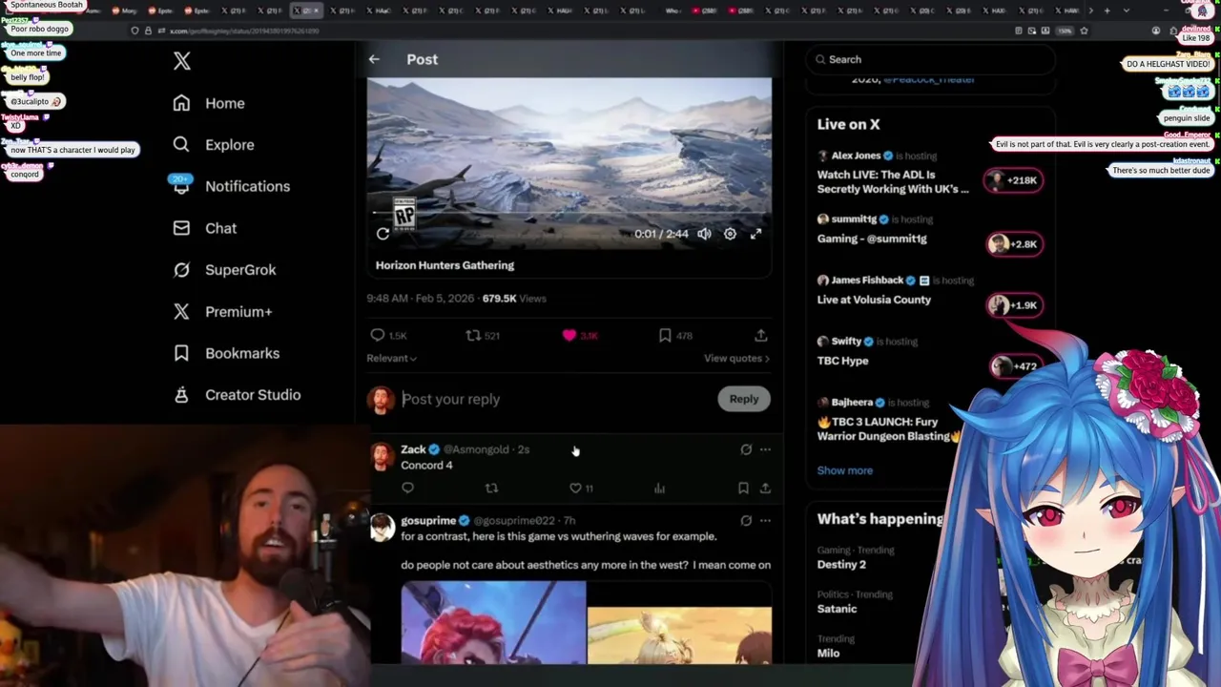Go back with the Post arrow
Viewport: 1221px width, 687px height.
coord(374,59)
